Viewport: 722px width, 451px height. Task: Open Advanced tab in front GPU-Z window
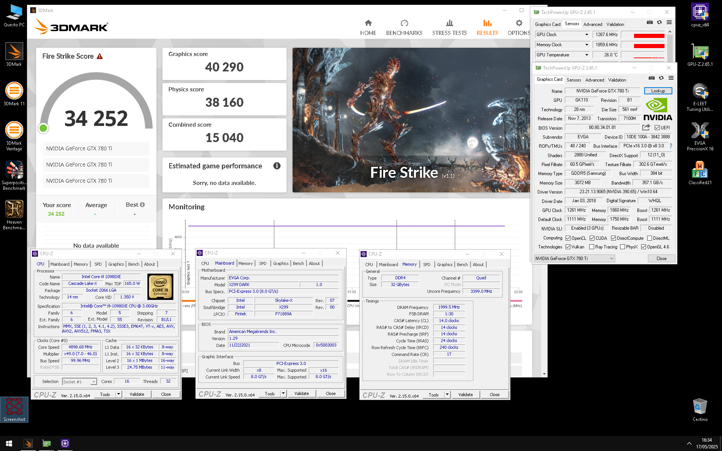coord(595,80)
